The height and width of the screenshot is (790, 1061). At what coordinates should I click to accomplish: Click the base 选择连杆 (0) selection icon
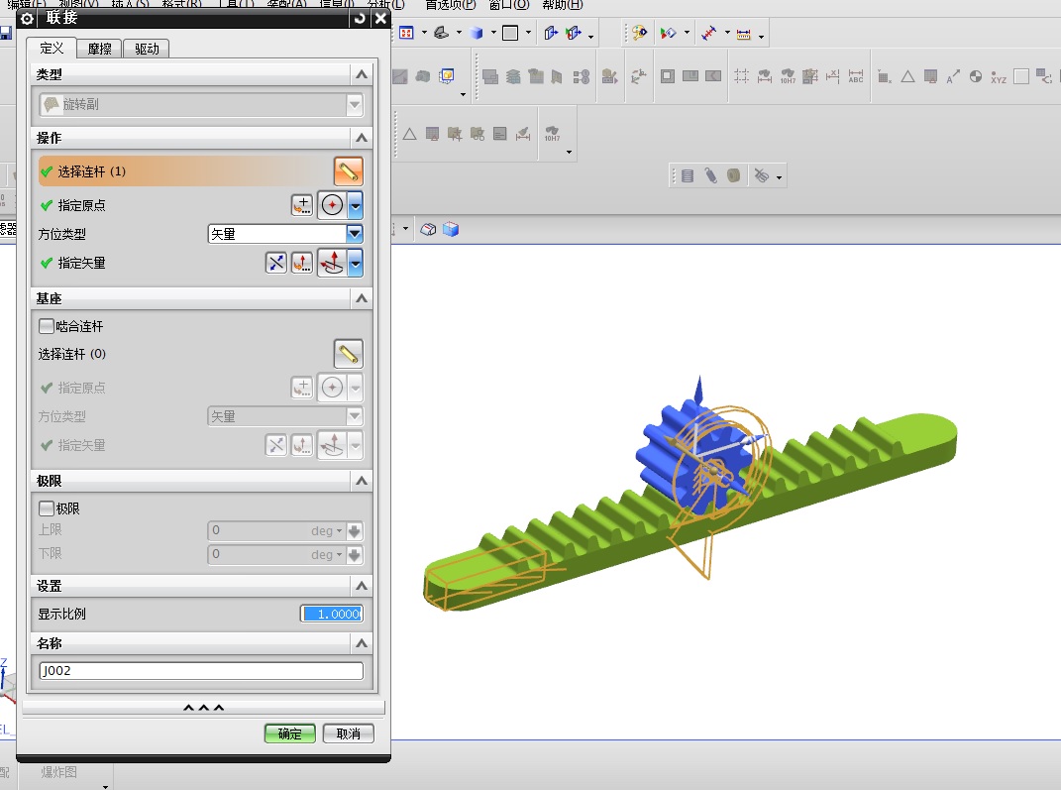(349, 354)
